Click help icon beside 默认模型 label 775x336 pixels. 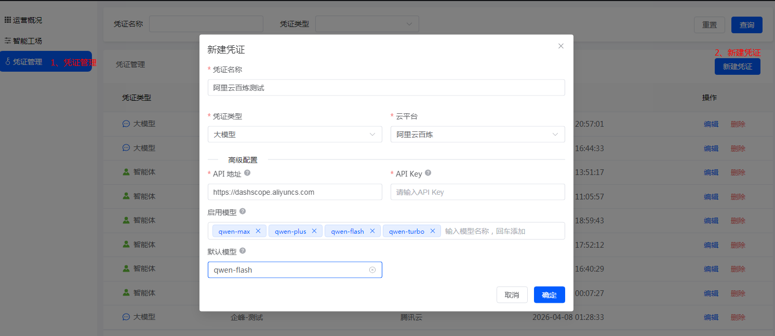(x=243, y=251)
